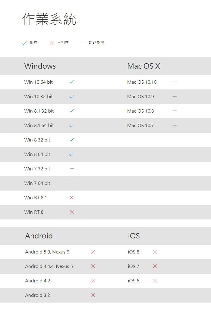Click the iOS 7 label
The height and width of the screenshot is (317, 211).
pyautogui.click(x=134, y=266)
